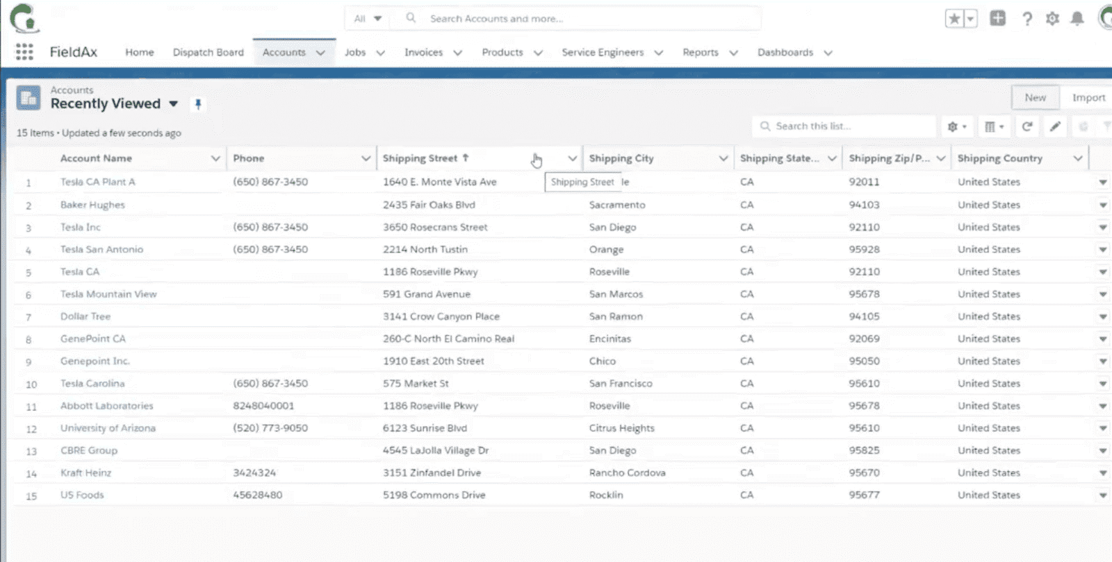Screen dimensions: 1112x562
Task: Open the Reports tab
Action: [701, 52]
